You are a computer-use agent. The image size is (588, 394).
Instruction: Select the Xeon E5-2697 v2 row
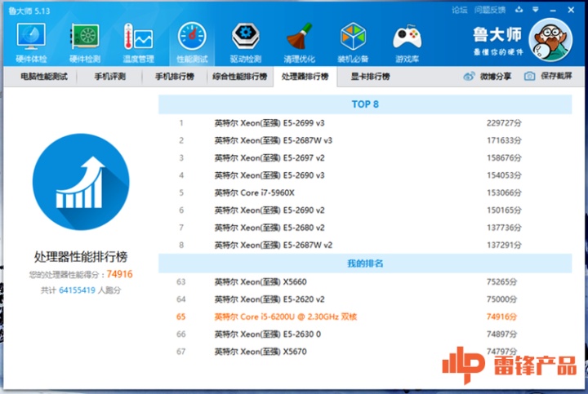tap(365, 157)
